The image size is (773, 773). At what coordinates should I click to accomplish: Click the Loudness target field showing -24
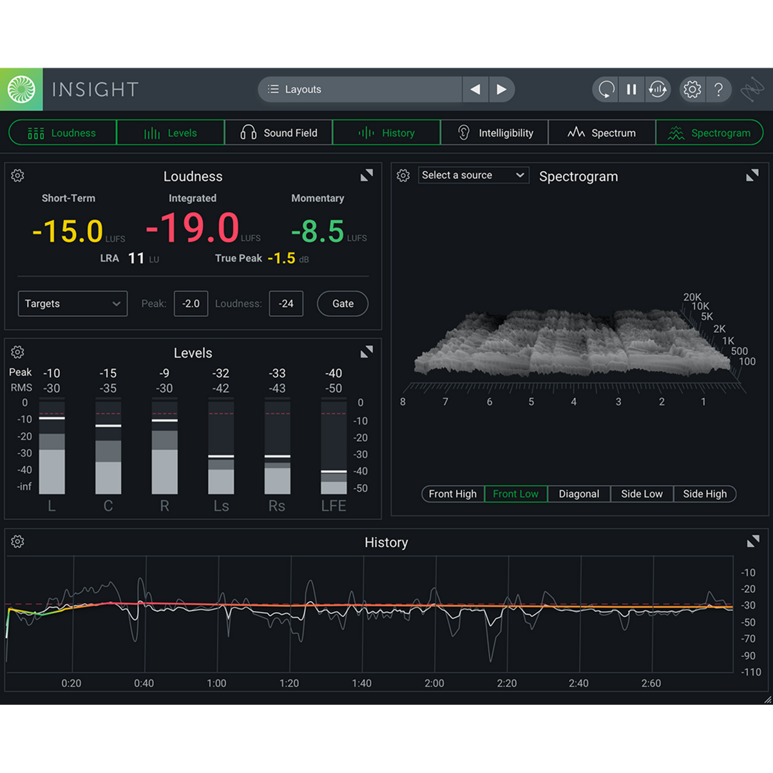286,303
